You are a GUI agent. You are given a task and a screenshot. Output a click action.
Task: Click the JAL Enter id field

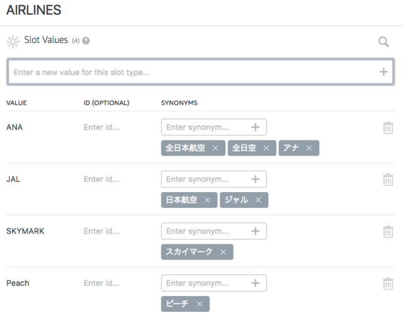tap(102, 179)
